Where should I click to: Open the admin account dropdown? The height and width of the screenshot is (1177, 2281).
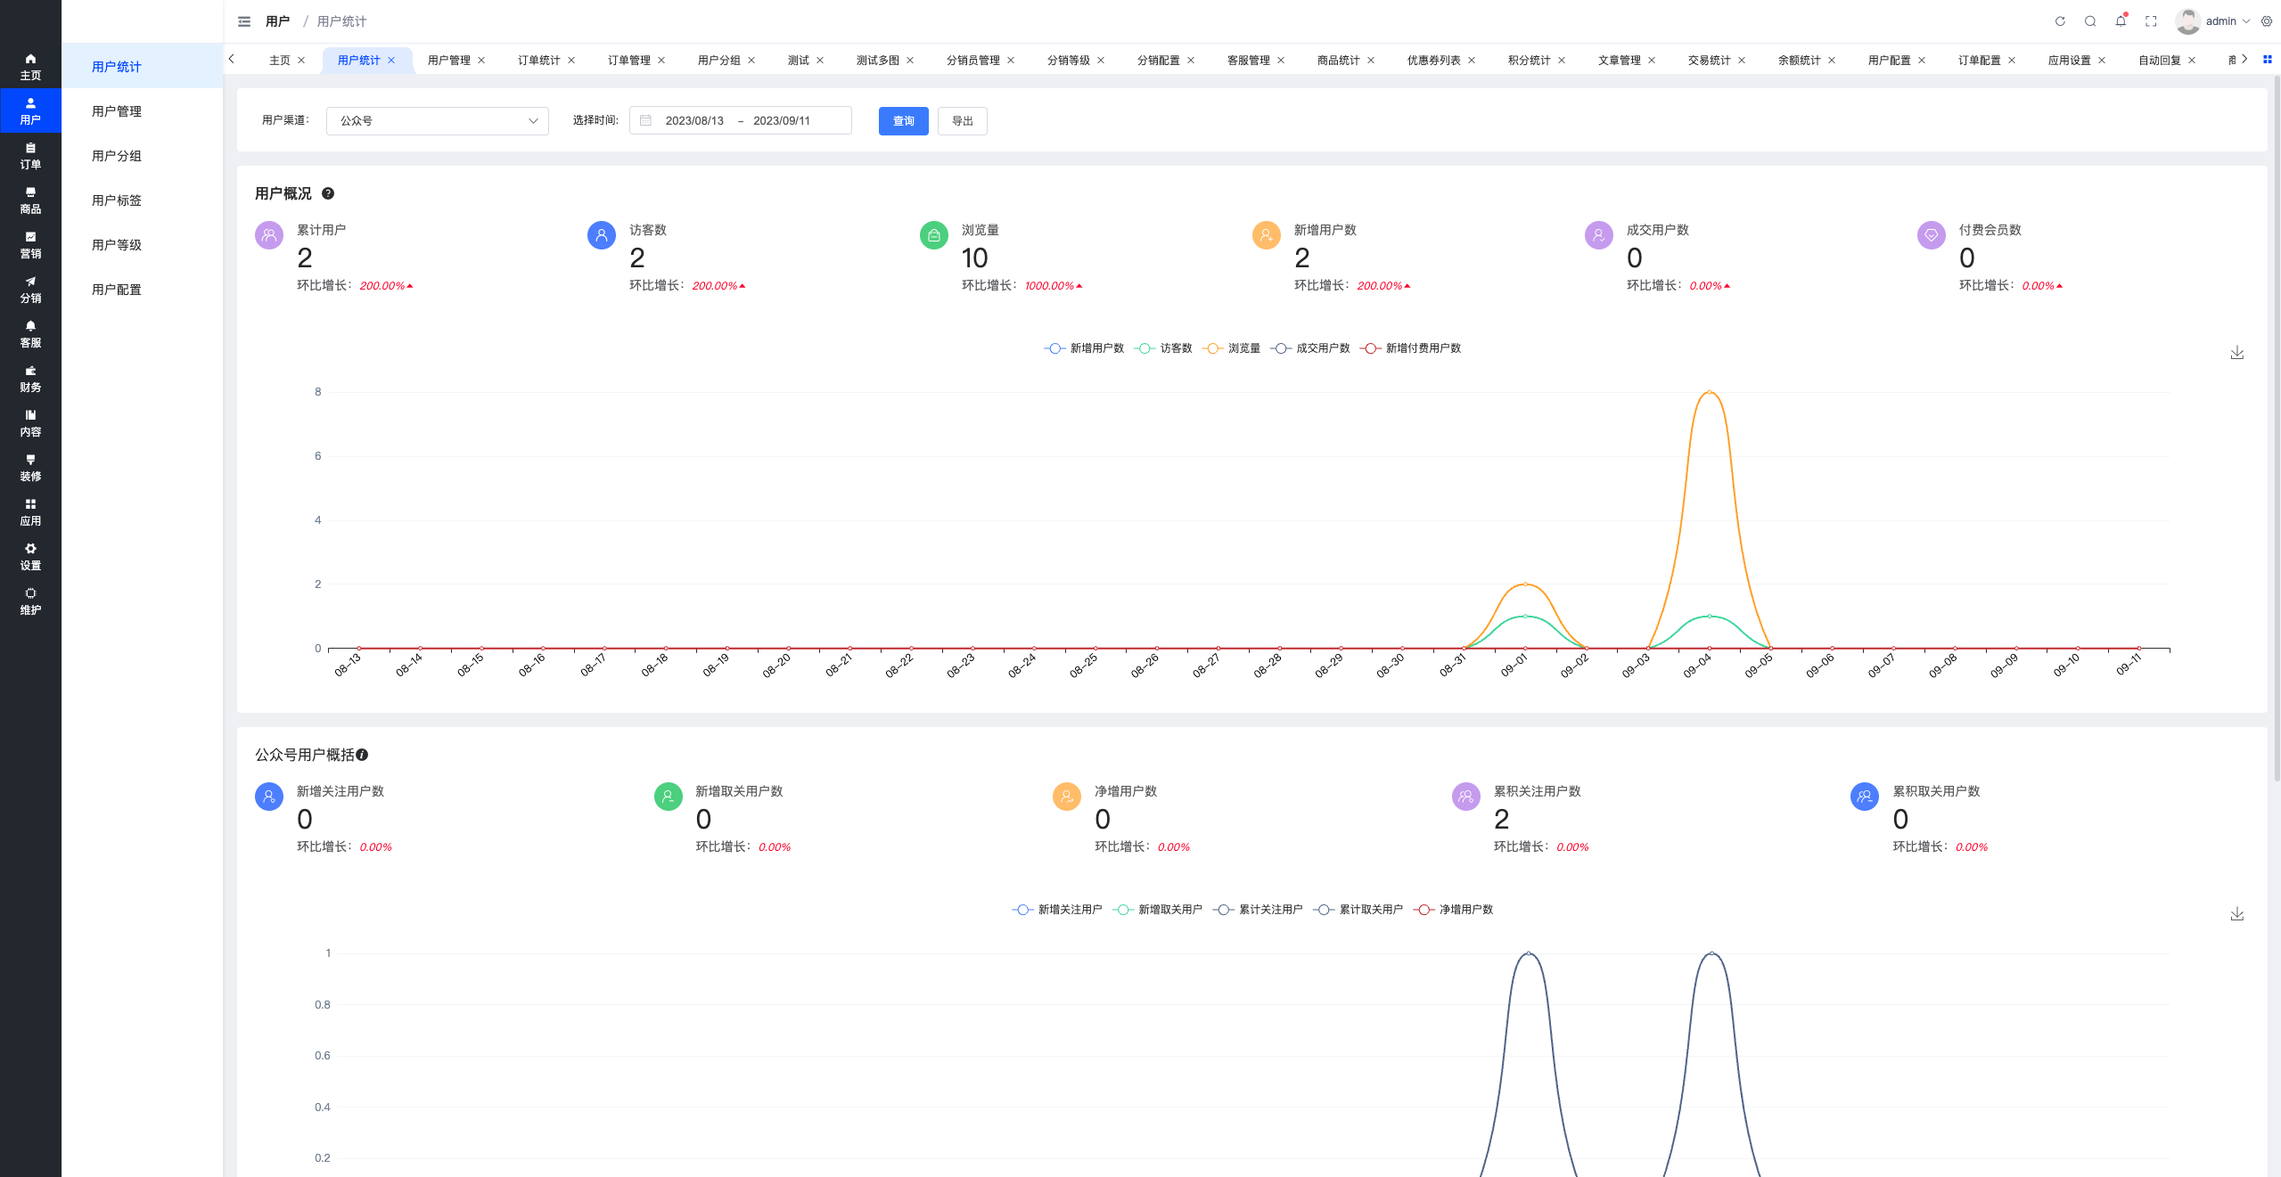[x=2212, y=21]
